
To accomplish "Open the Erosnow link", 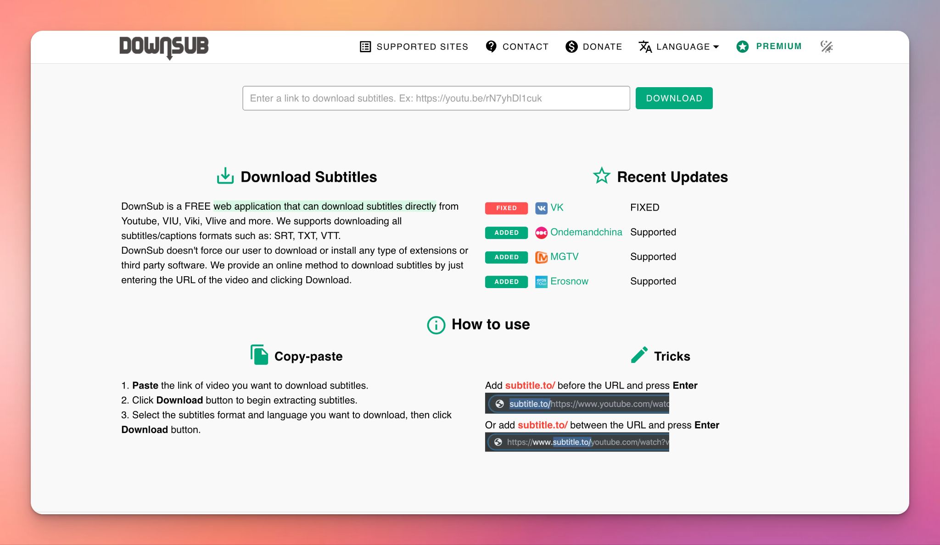I will 569,281.
